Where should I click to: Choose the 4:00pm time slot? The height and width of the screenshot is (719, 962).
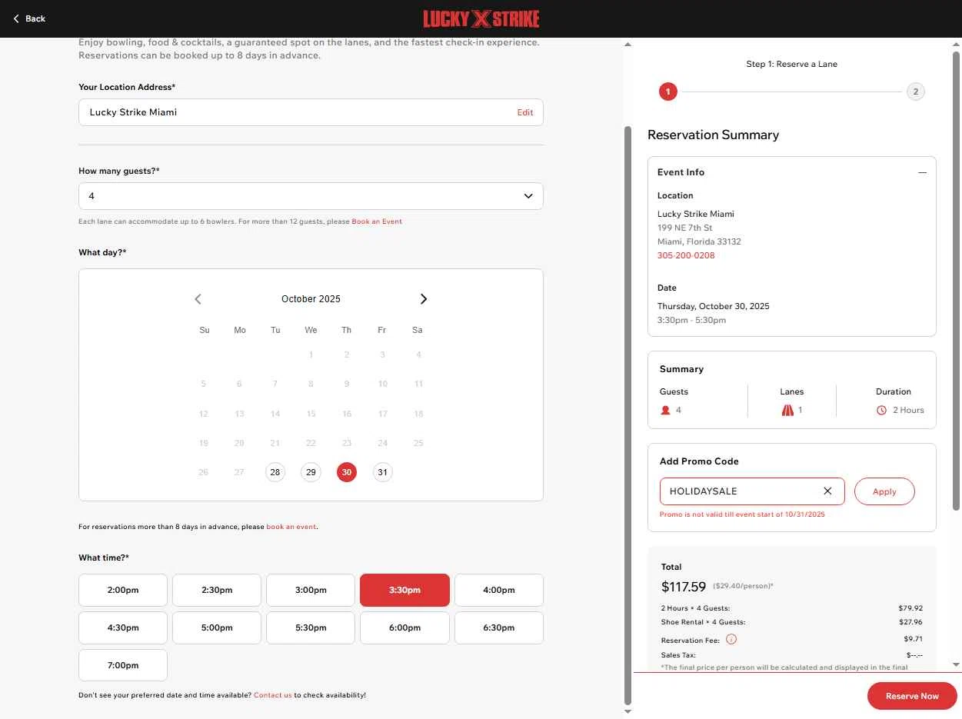[x=499, y=590]
